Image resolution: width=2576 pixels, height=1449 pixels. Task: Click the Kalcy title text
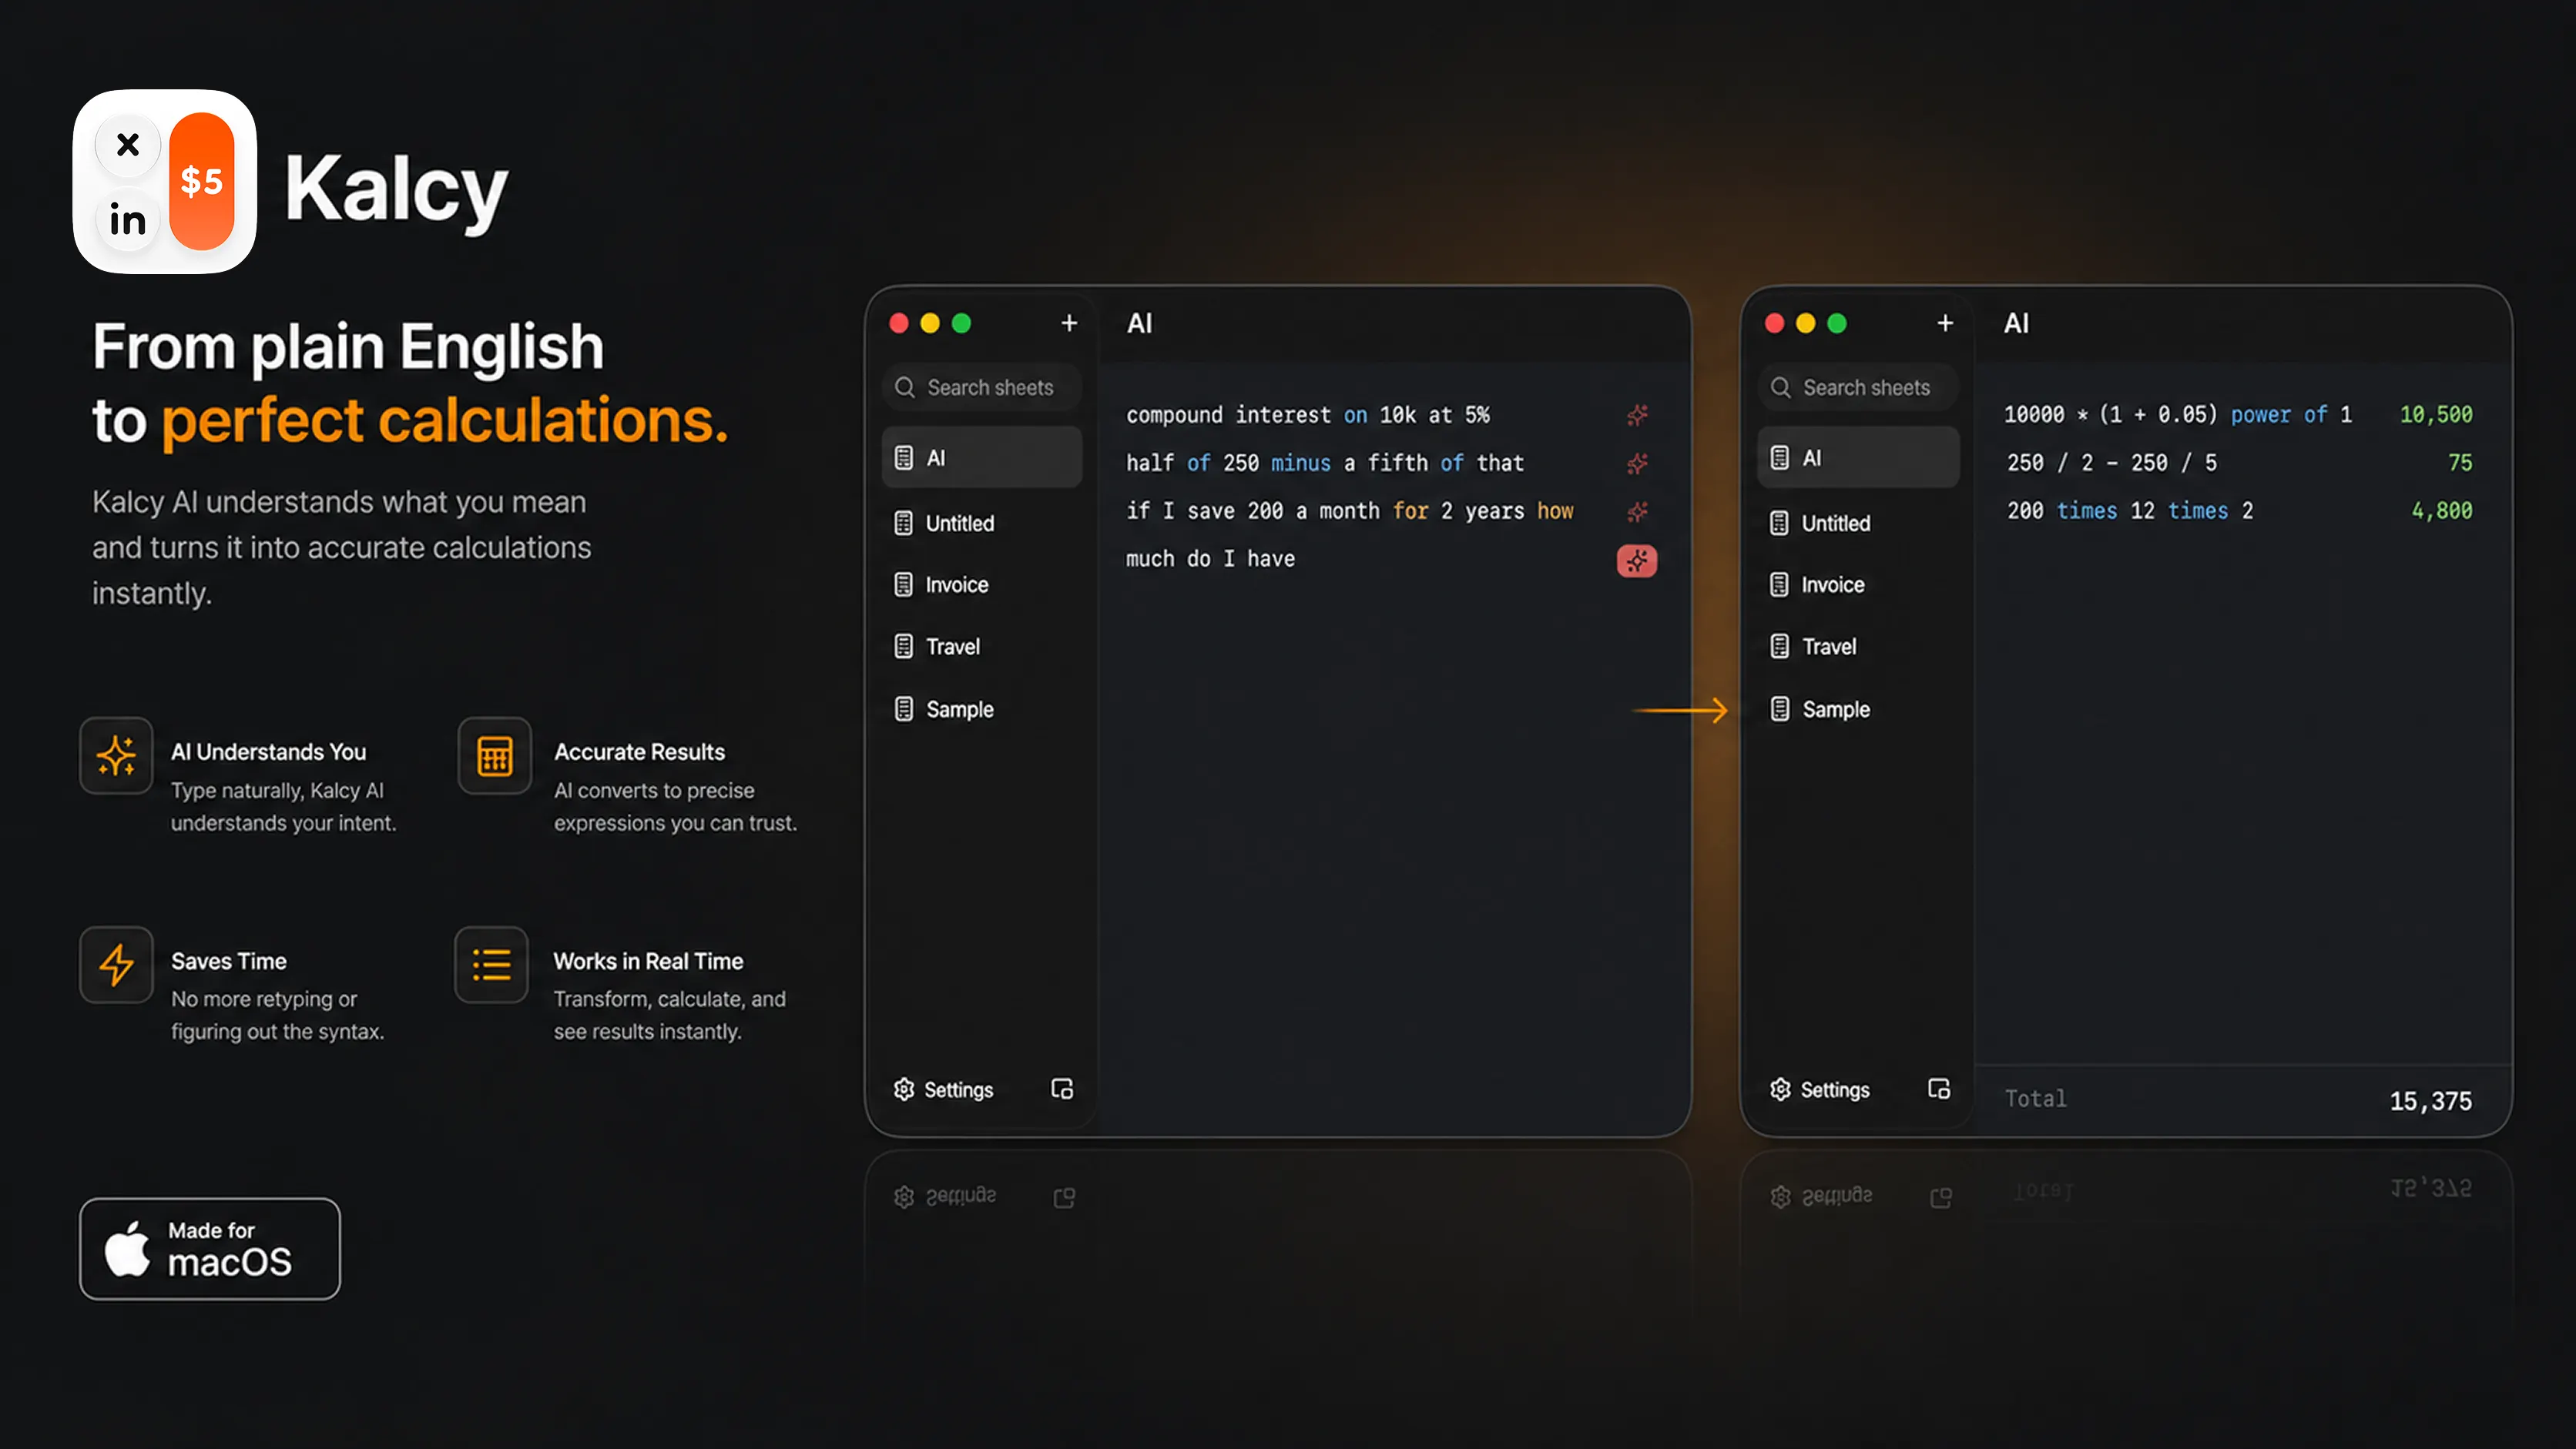click(x=396, y=190)
